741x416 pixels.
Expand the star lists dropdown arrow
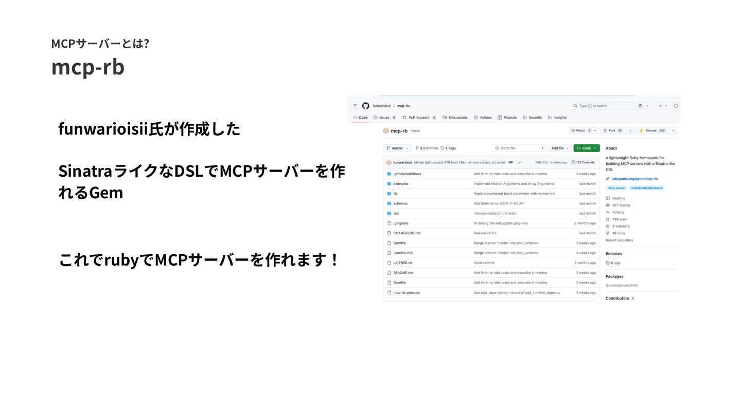click(674, 130)
